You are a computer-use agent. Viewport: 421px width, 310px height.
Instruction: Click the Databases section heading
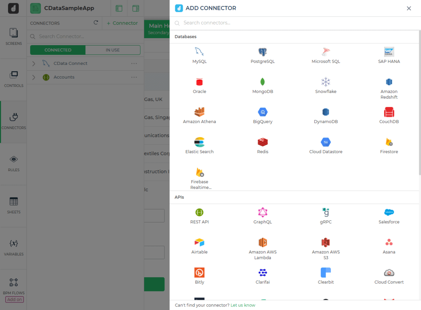pos(186,37)
